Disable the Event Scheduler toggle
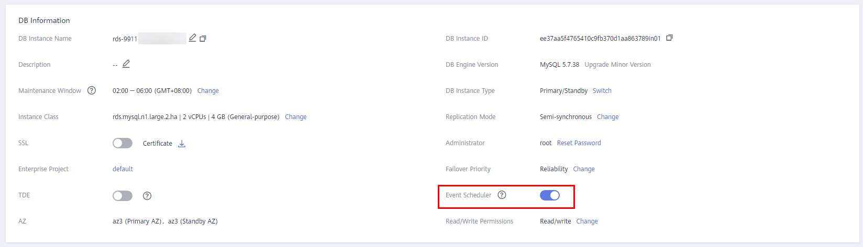The width and height of the screenshot is (863, 247). (x=550, y=195)
